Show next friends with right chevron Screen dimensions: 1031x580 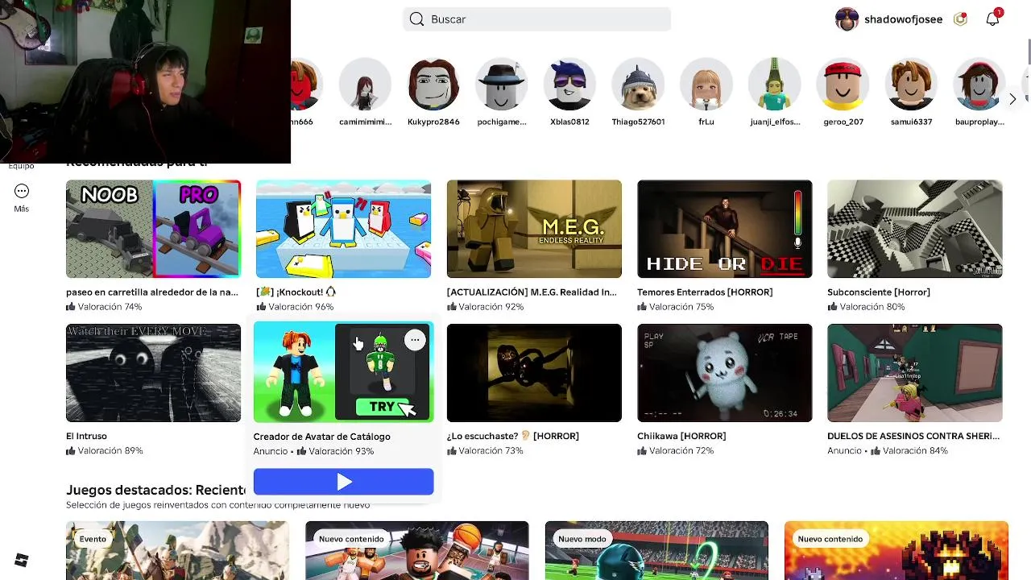click(x=1012, y=99)
